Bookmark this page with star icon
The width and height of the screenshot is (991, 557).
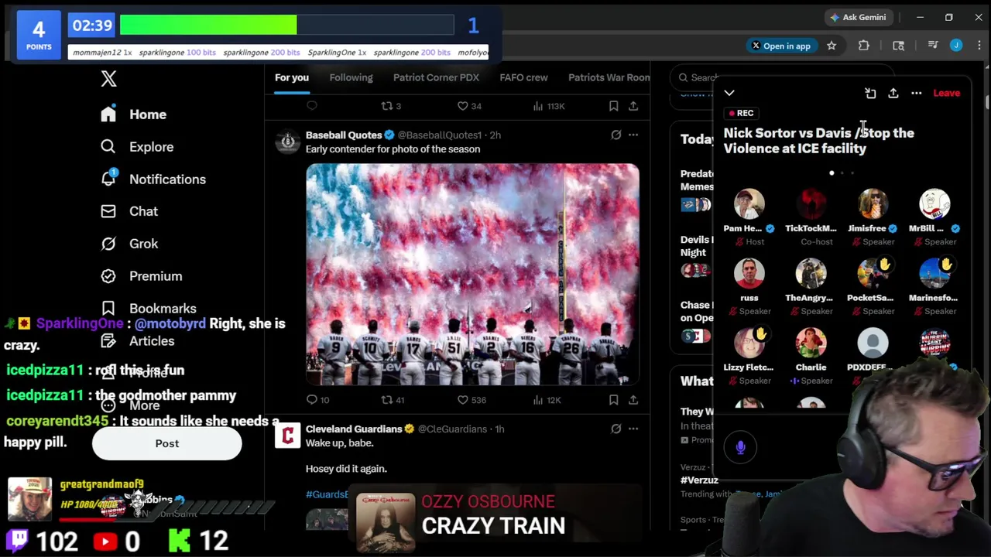pyautogui.click(x=832, y=46)
